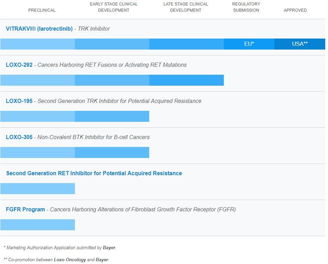Viewport: 328px width, 264px height.
Task: Click 'Cancers Harboring RET Fusions' description
Action: [112, 65]
